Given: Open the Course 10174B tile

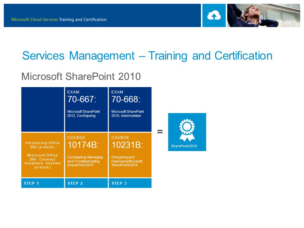Looking at the screenshot, I should pos(86,155).
